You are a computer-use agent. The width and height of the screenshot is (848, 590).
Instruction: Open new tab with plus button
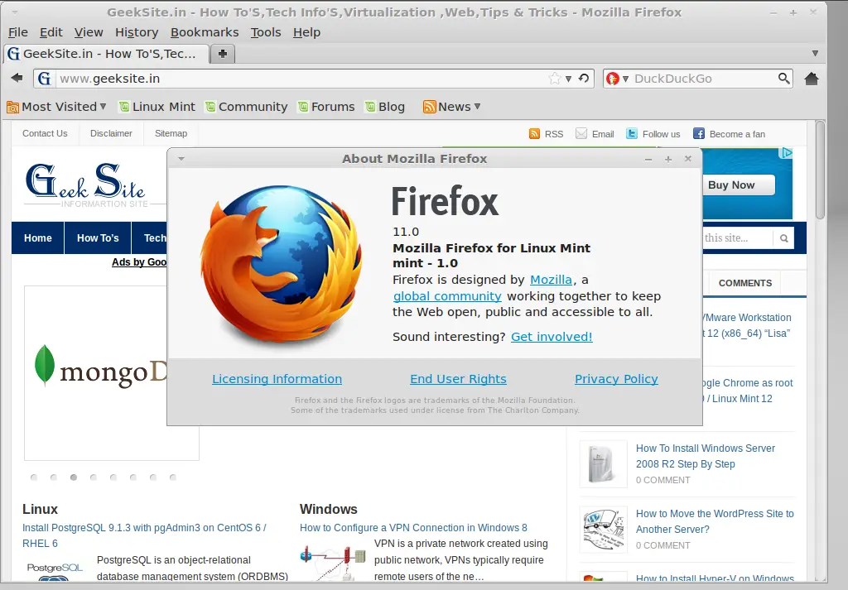[222, 54]
